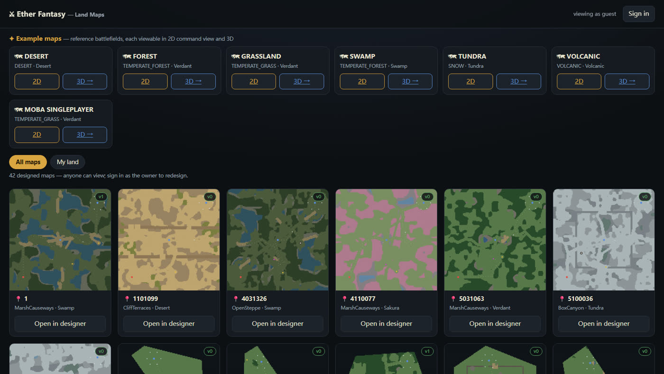664x374 pixels.
Task: Click the VOLCANIC example map icon
Action: pos(561,56)
